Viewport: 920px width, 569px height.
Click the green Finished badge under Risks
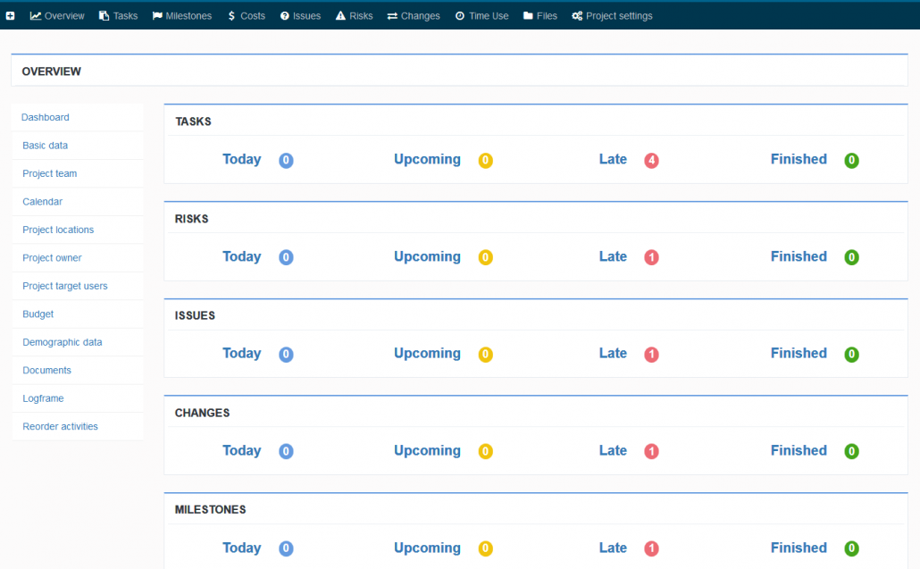852,257
